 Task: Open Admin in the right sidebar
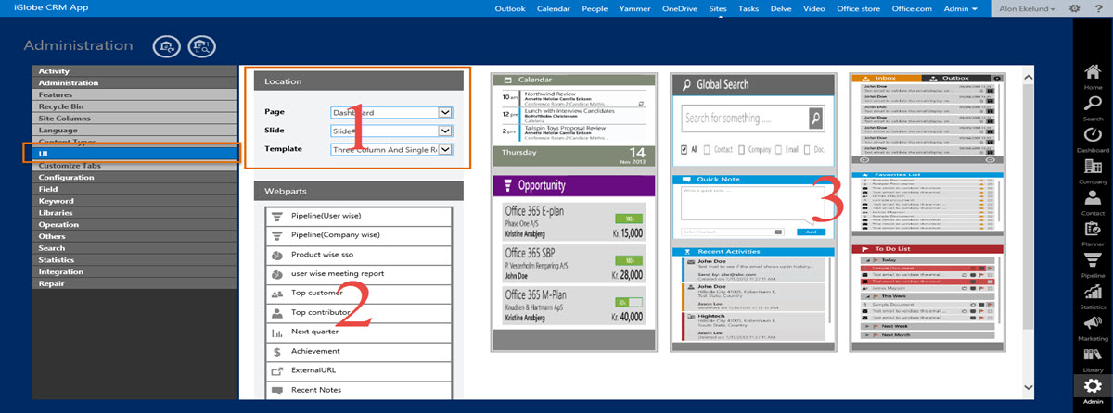[x=1093, y=393]
